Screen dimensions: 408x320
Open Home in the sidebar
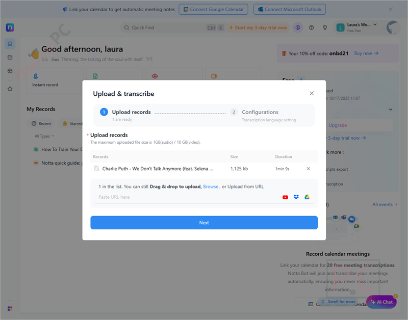[x=10, y=44]
